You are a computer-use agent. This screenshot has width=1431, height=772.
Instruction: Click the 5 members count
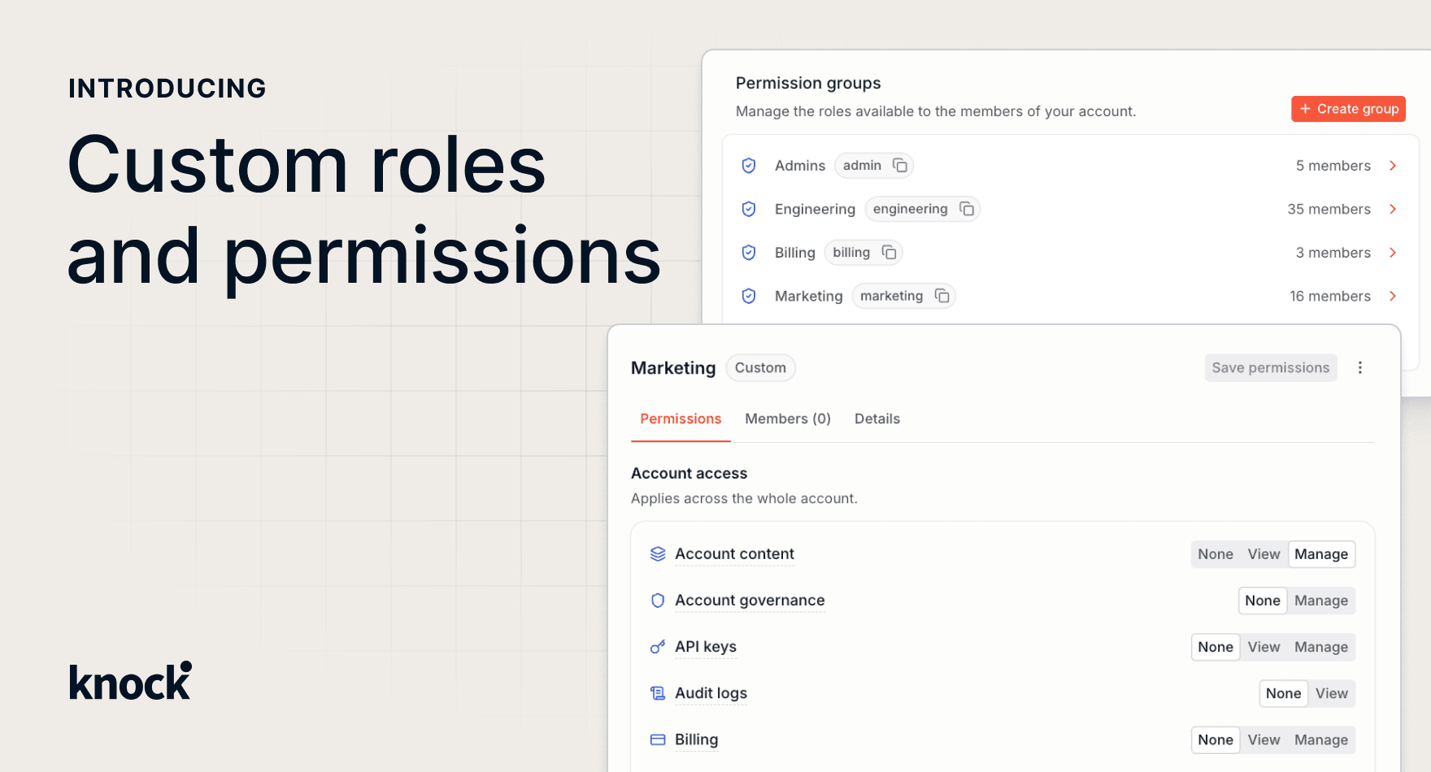(x=1333, y=166)
